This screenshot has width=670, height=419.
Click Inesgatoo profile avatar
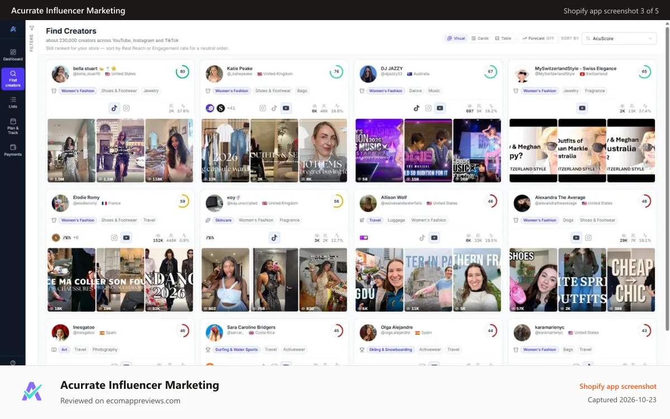(x=60, y=332)
